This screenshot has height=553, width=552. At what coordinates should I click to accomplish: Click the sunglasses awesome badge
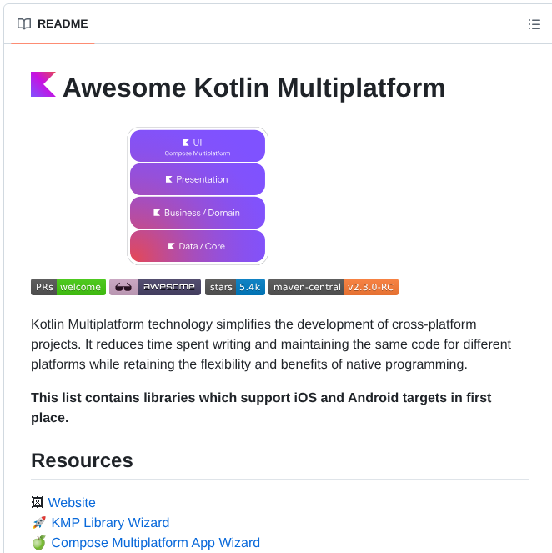pos(155,287)
